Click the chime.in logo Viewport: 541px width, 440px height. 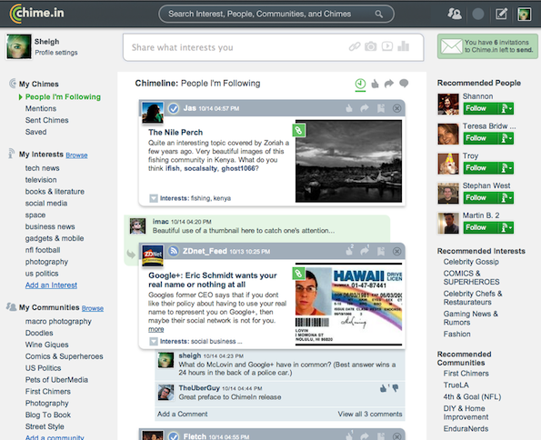click(x=36, y=14)
